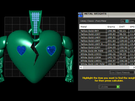The width and height of the screenshot is (135, 101).
Task: Click the 168.50 grams value
Action: (111, 38)
